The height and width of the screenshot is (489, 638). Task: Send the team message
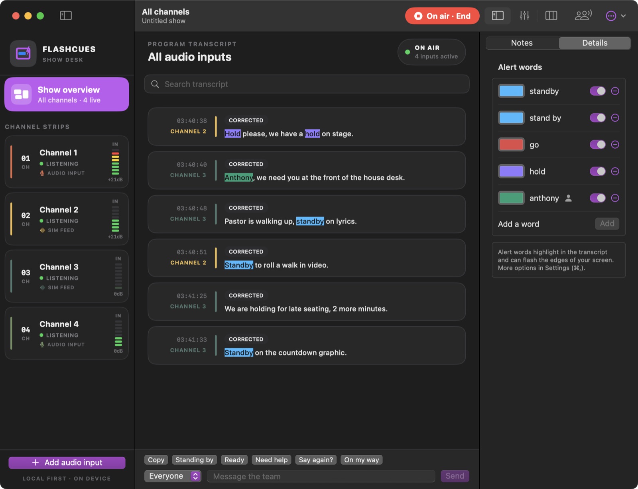pos(455,476)
